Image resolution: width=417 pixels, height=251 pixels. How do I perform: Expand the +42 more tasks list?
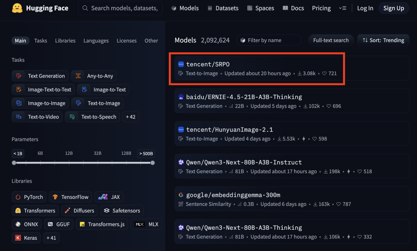[131, 117]
